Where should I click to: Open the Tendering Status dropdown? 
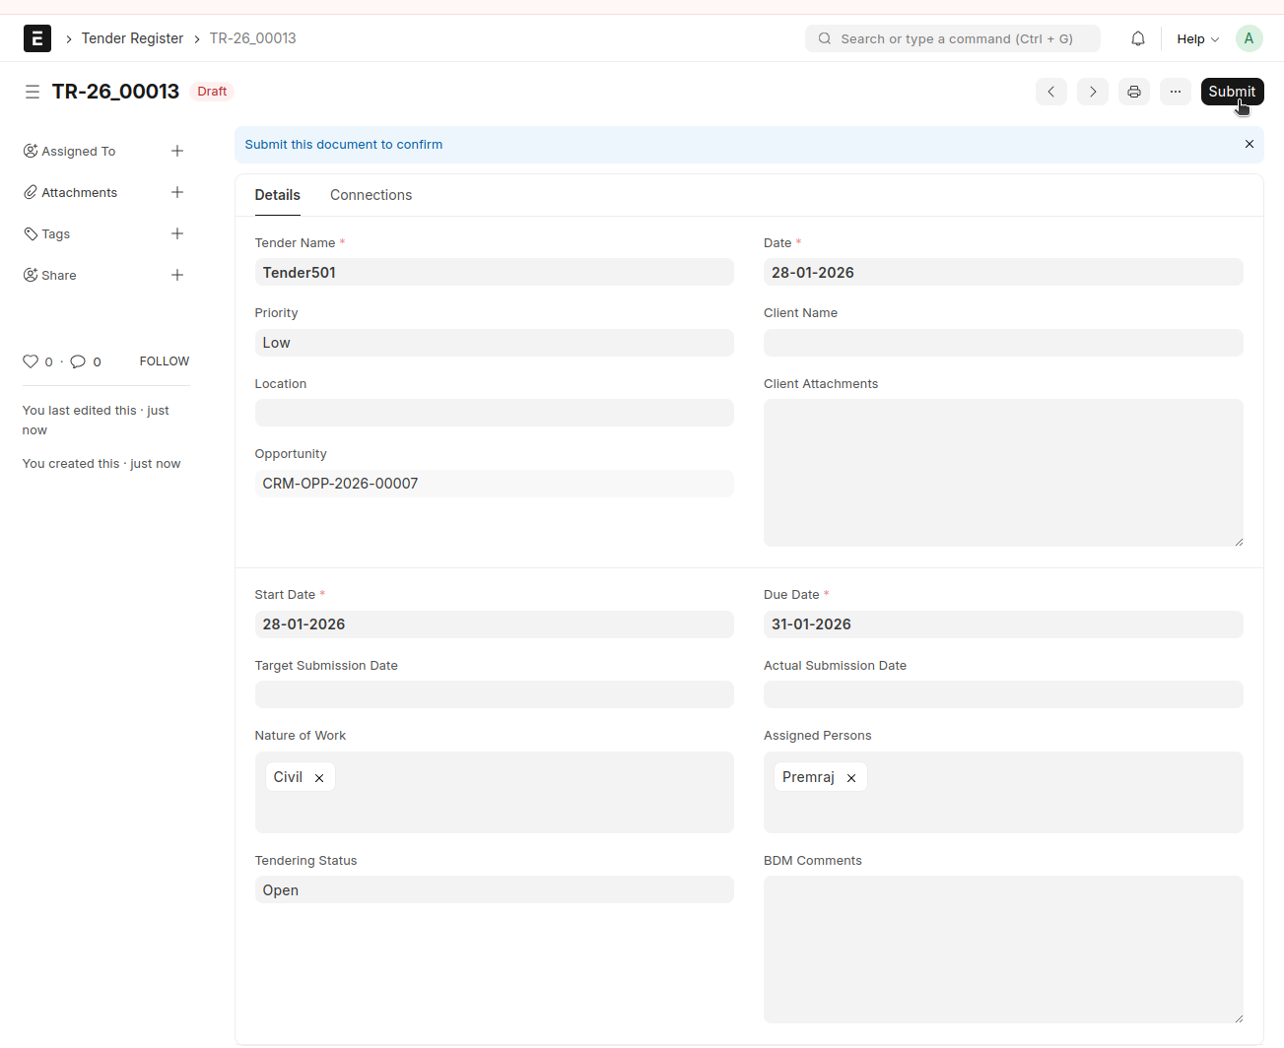click(x=494, y=890)
